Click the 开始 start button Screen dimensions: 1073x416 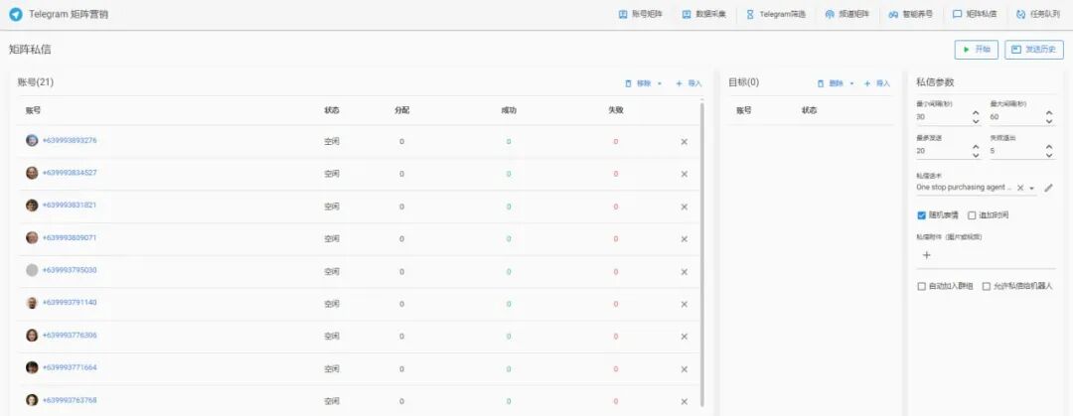[977, 50]
